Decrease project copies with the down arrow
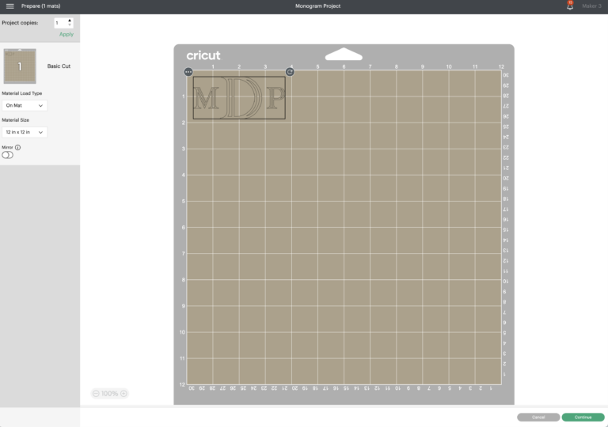 (x=70, y=25)
